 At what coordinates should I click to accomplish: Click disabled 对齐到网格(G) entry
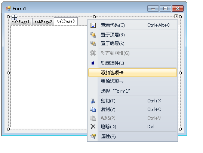pos(132,53)
